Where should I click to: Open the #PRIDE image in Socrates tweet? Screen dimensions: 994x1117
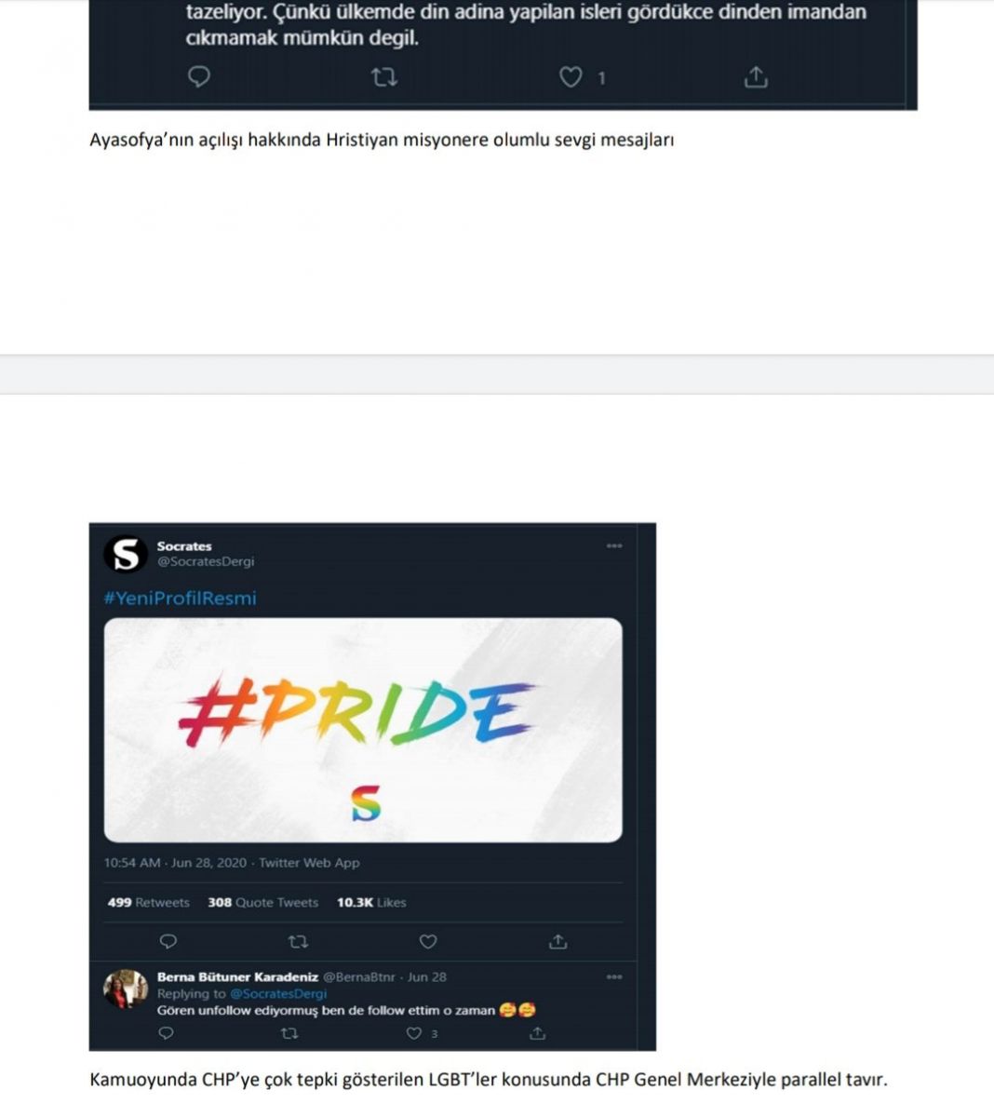click(x=363, y=730)
